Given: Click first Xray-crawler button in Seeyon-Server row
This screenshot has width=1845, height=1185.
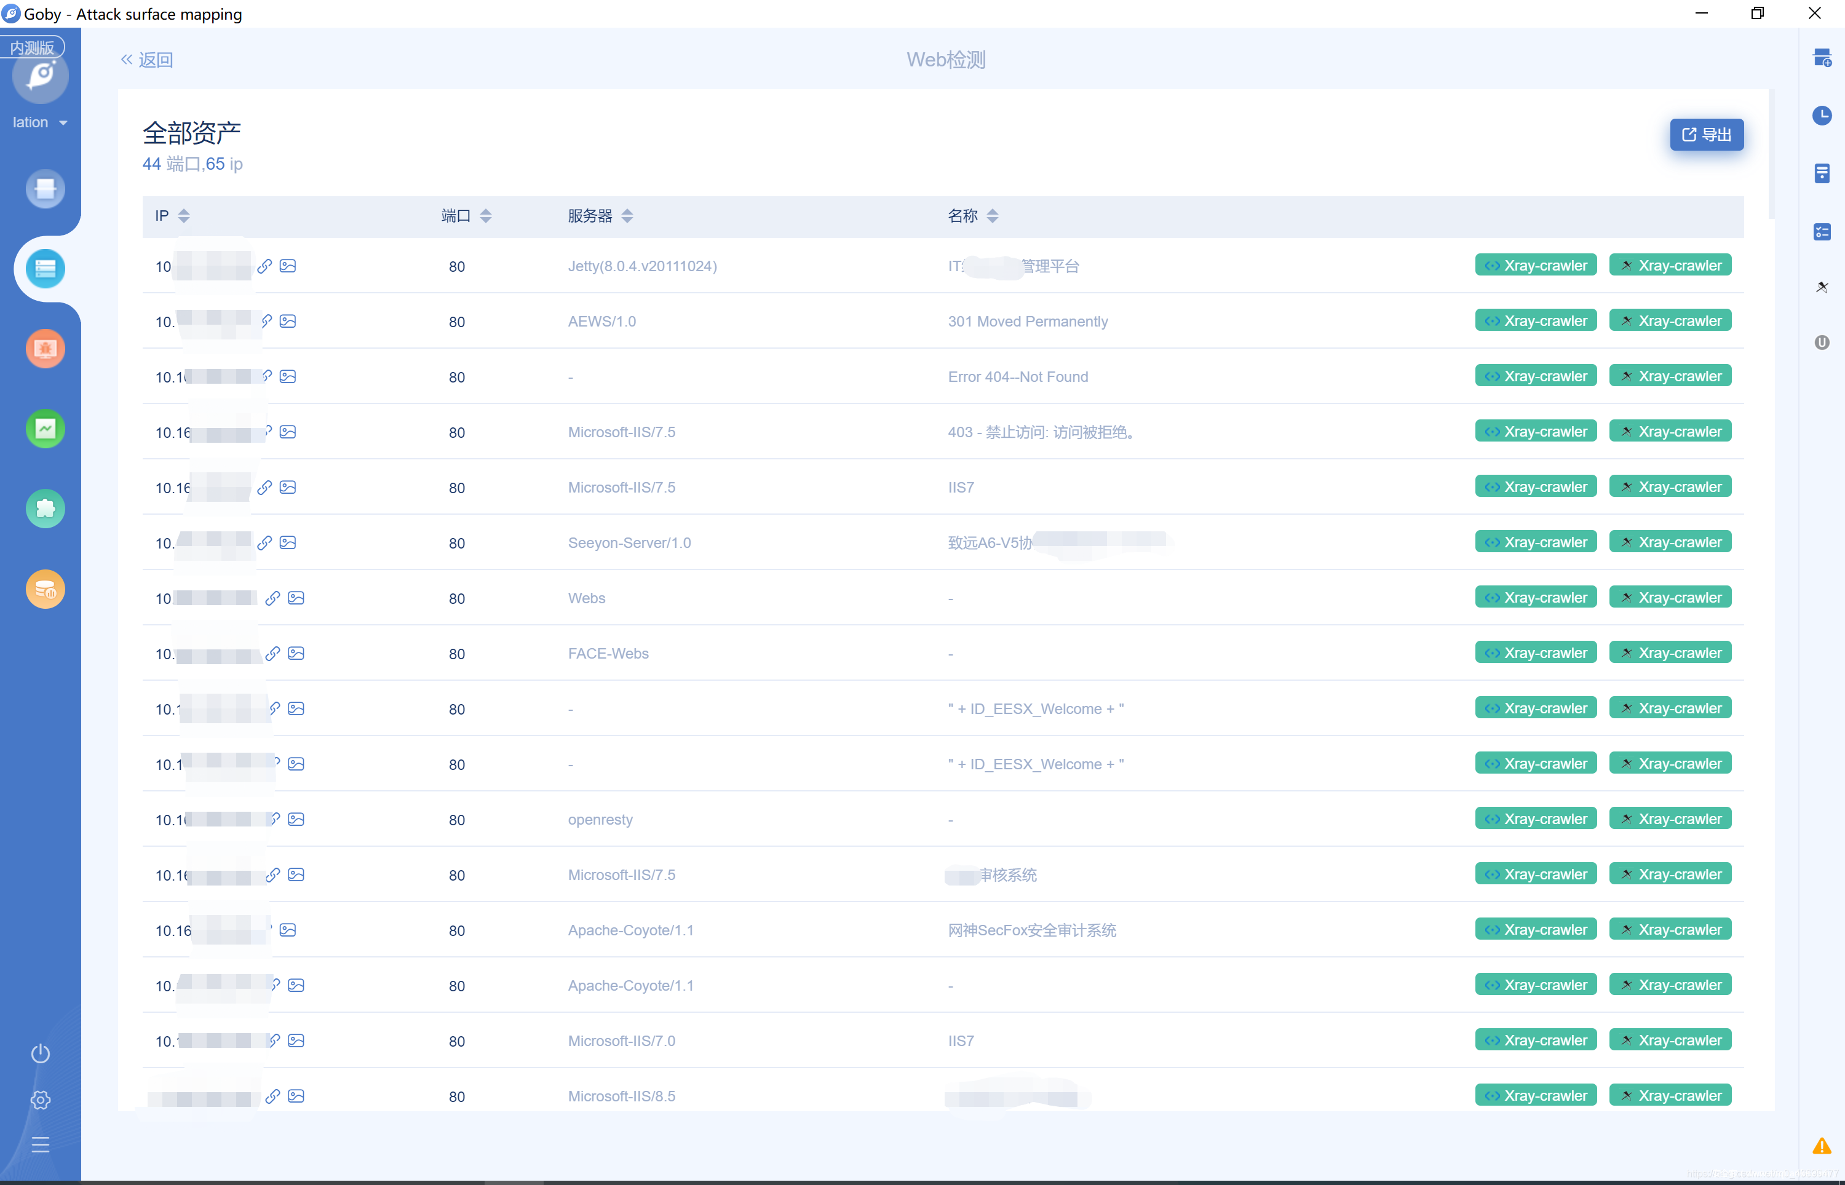Looking at the screenshot, I should click(1535, 542).
